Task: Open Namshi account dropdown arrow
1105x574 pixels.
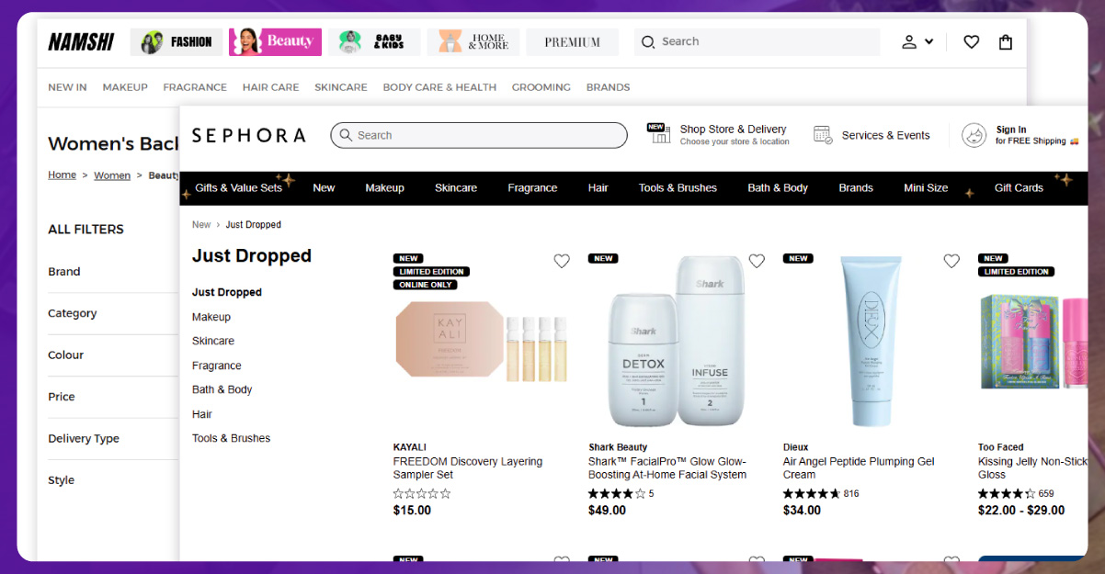Action: (x=928, y=41)
